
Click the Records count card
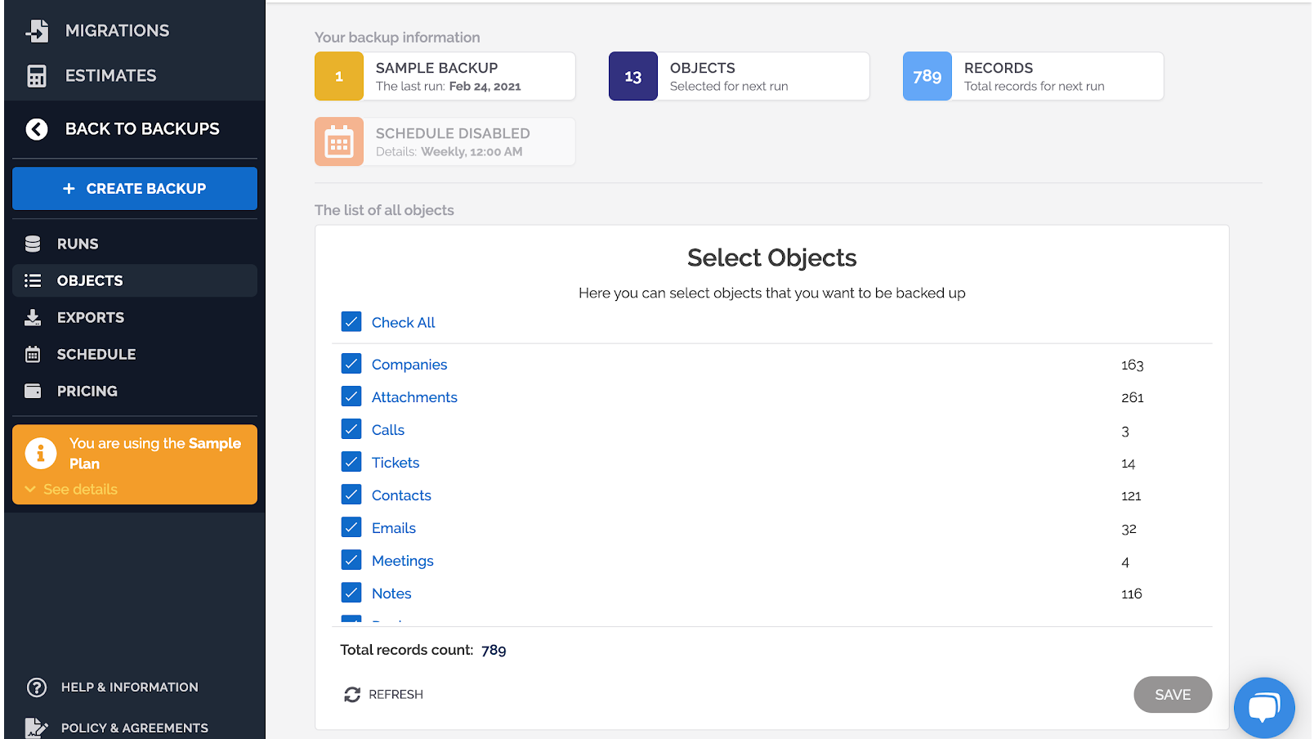click(1033, 77)
